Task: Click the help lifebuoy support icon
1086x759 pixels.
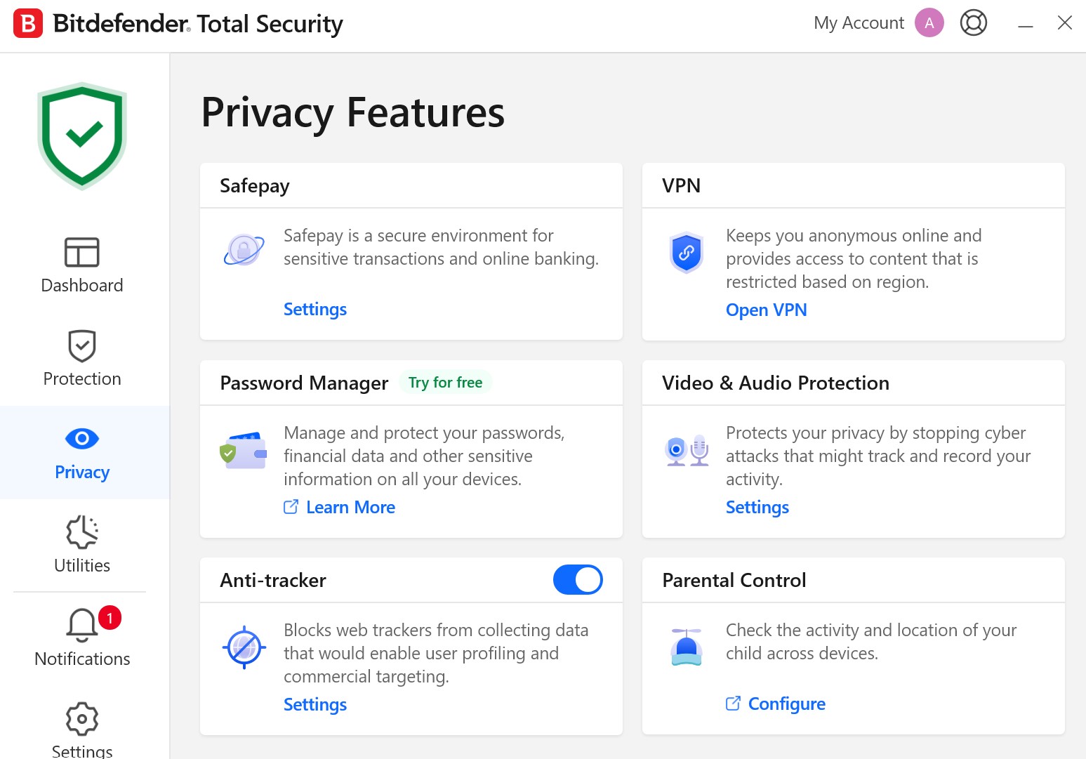Action: (x=973, y=23)
